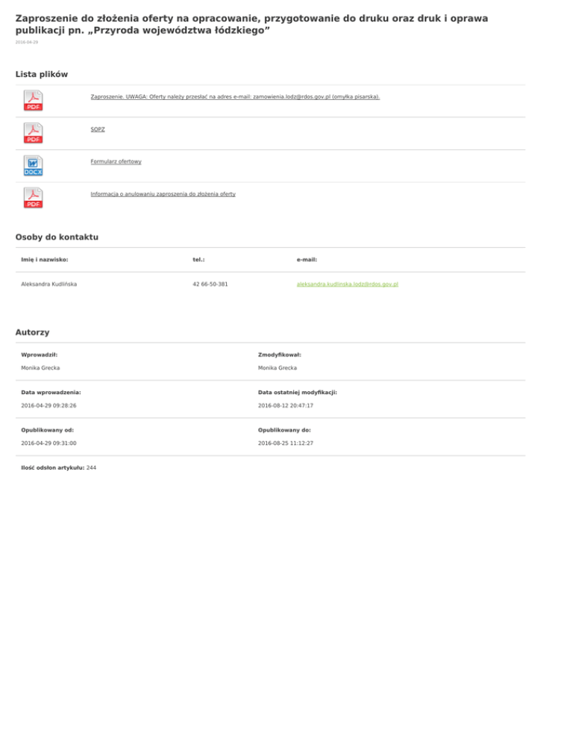Open the DOCX icon for Formularz ofertowy
The image size is (573, 742).
(x=34, y=166)
